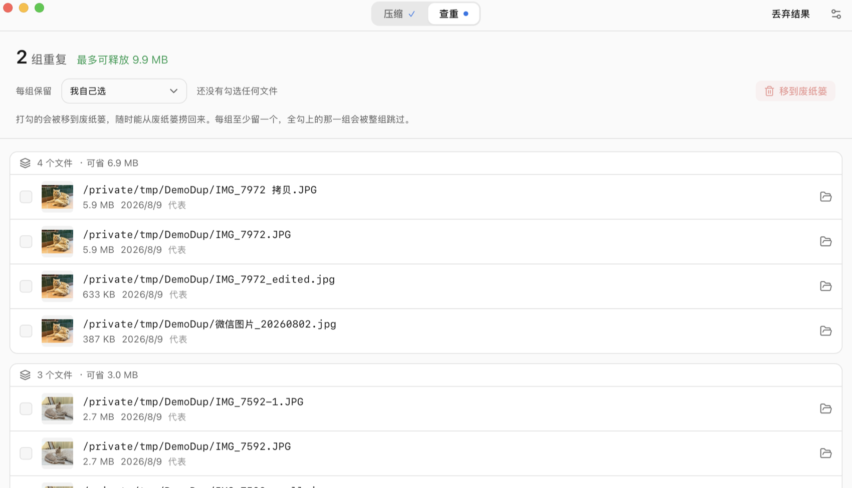Image resolution: width=852 pixels, height=488 pixels.
Task: Click 还没有勾选任何文件 status text
Action: click(237, 91)
